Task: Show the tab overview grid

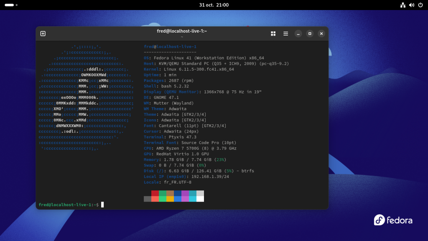Action: pos(273,33)
